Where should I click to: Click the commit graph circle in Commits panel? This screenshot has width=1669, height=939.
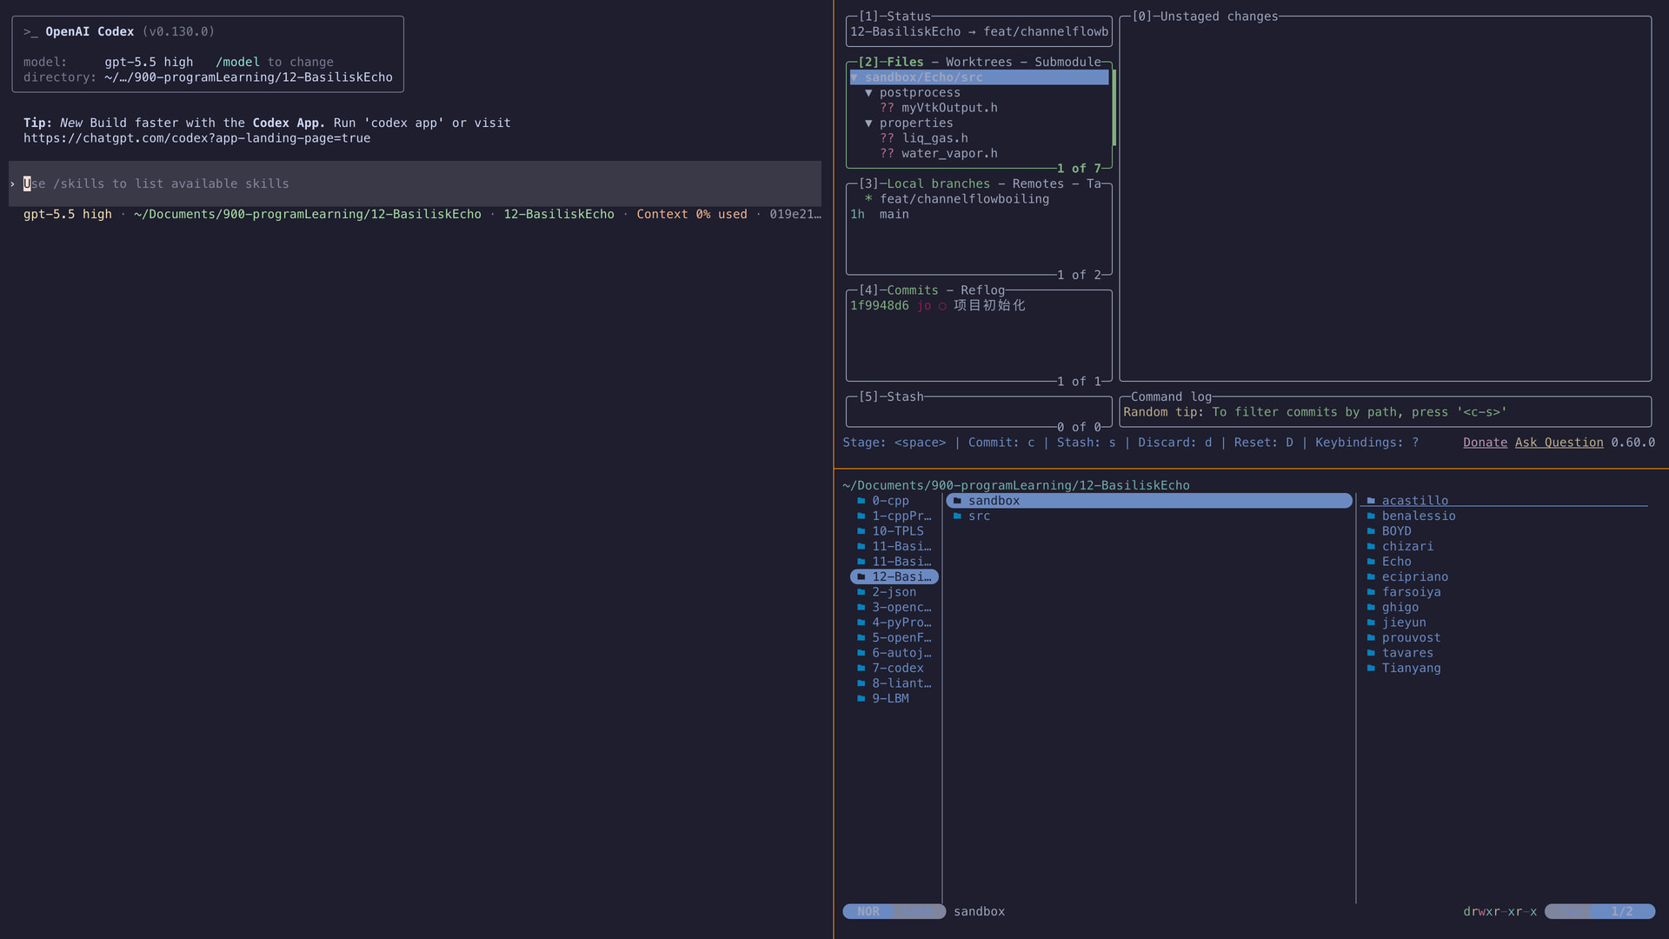pos(942,306)
